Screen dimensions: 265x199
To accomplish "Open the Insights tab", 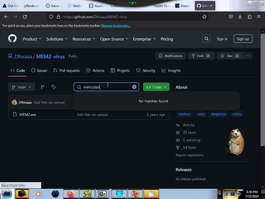I will pyautogui.click(x=171, y=70).
